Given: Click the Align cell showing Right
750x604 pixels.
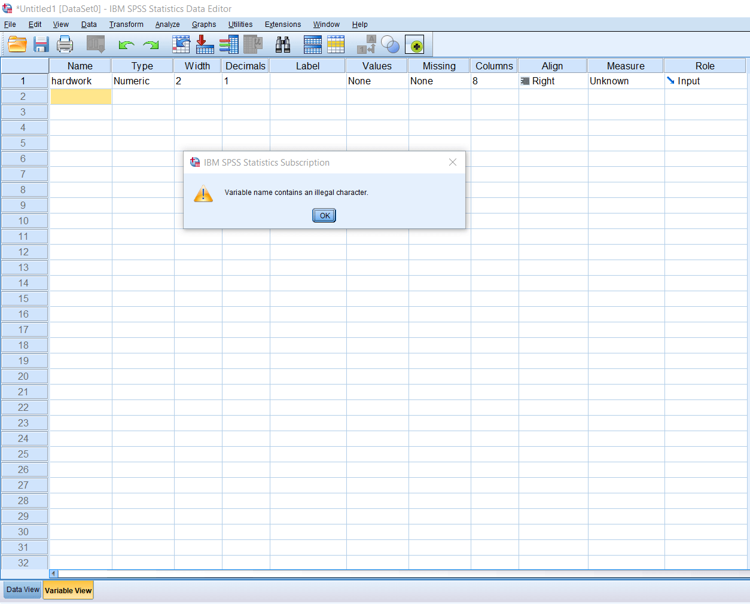Looking at the screenshot, I should [551, 81].
